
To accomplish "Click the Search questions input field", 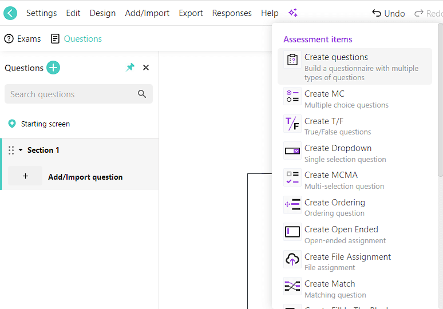I will (x=69, y=94).
